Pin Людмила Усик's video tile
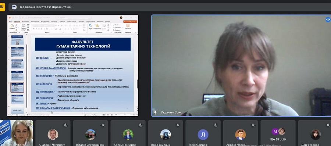The image size is (331, 146). coord(155,112)
